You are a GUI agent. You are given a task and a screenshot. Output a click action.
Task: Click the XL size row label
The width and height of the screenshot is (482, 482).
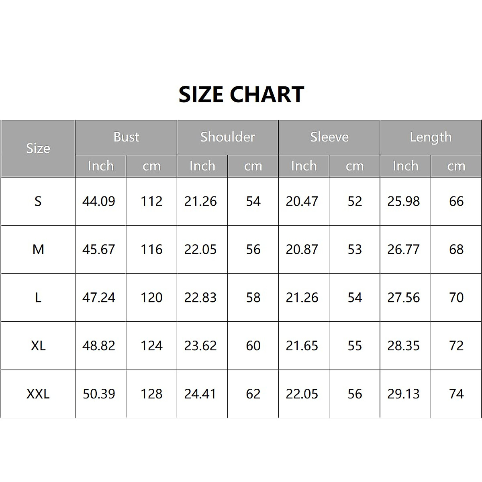(x=38, y=346)
